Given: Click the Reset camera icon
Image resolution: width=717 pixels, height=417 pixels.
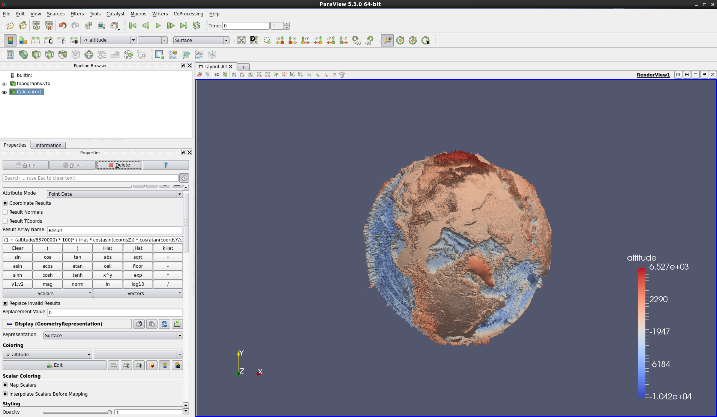Looking at the screenshot, I should 241,40.
